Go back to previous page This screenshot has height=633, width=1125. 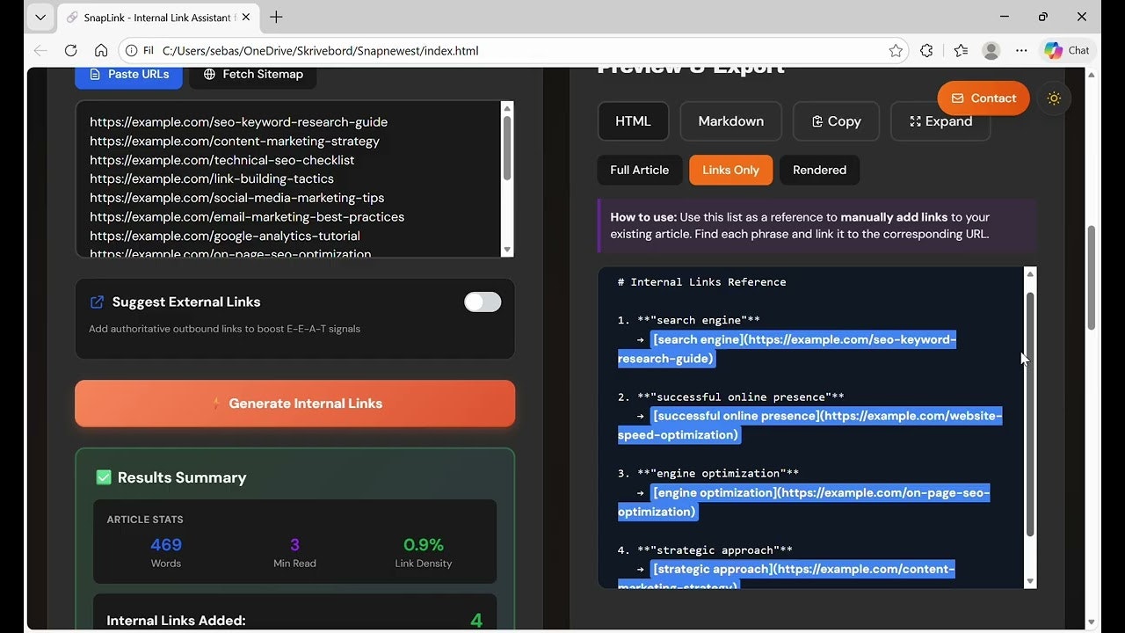click(40, 50)
